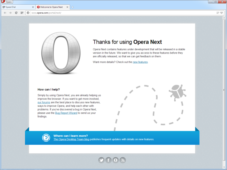Click the Thanks for using Opera Next heading
Image resolution: width=227 pixels, height=170 pixels.
pyautogui.click(x=127, y=42)
